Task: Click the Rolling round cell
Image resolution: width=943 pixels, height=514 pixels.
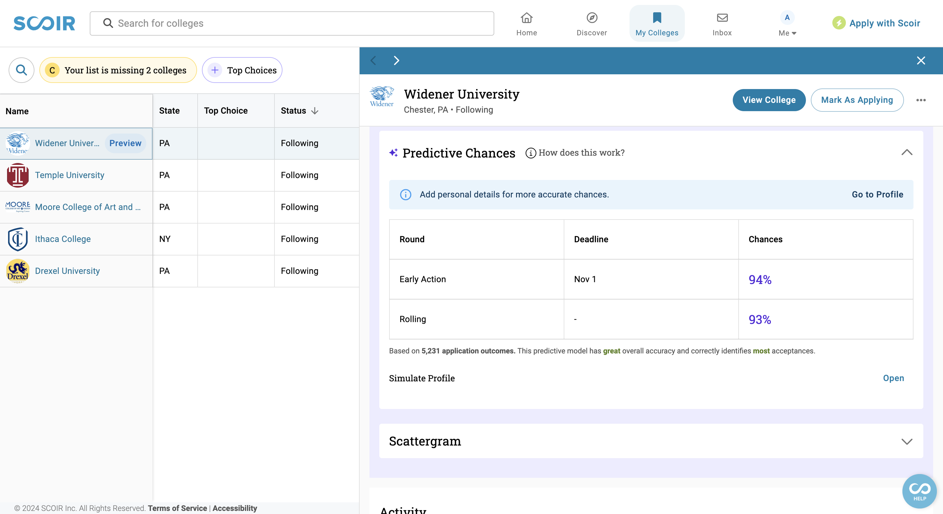Action: coord(476,319)
